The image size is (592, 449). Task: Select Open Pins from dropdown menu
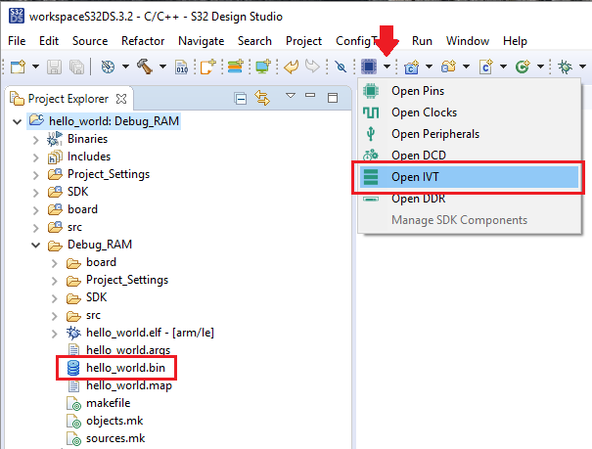[469, 91]
